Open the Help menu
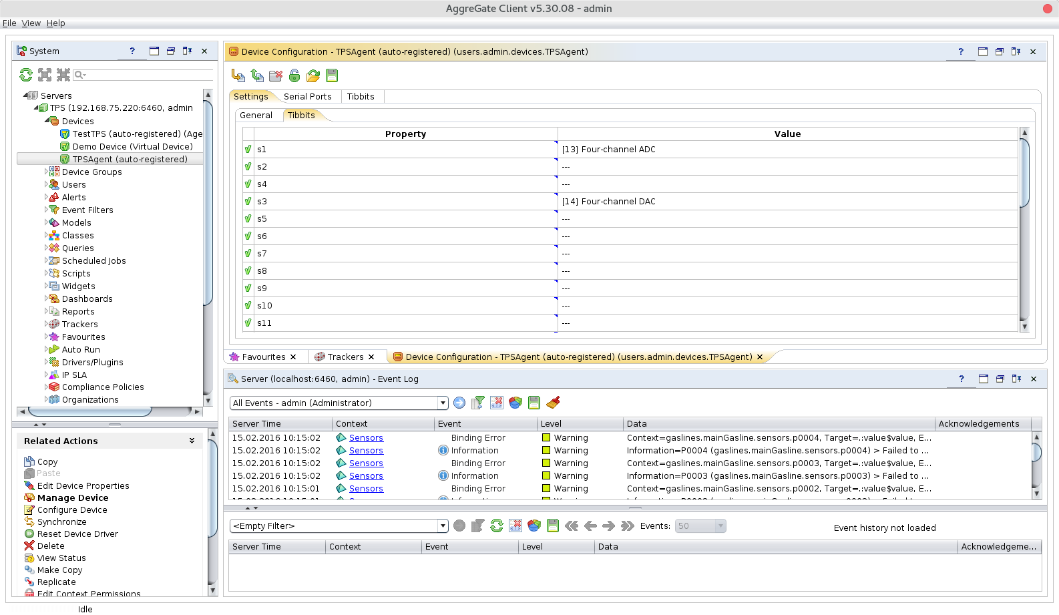The image size is (1059, 615). pos(55,23)
